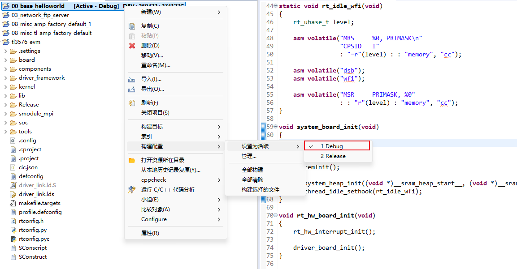Open 属性(R) properties entry
Viewport: 517px width, 269px height.
point(176,233)
